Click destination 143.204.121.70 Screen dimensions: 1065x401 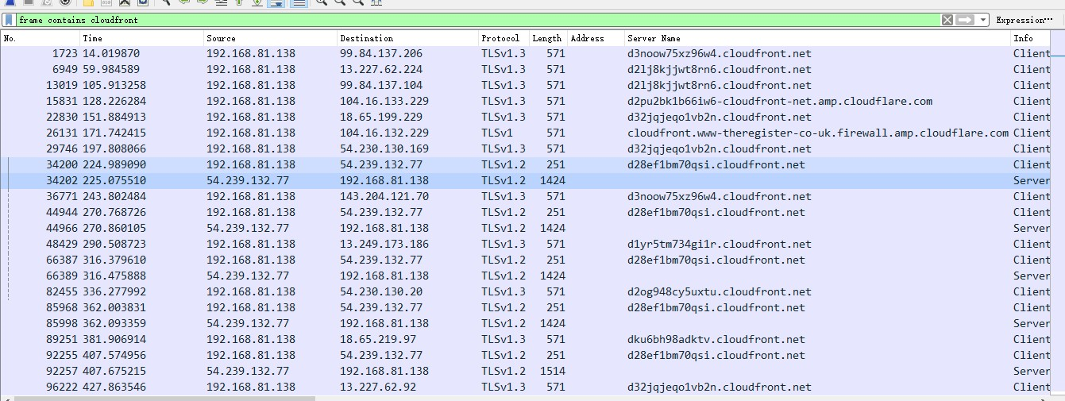[384, 197]
